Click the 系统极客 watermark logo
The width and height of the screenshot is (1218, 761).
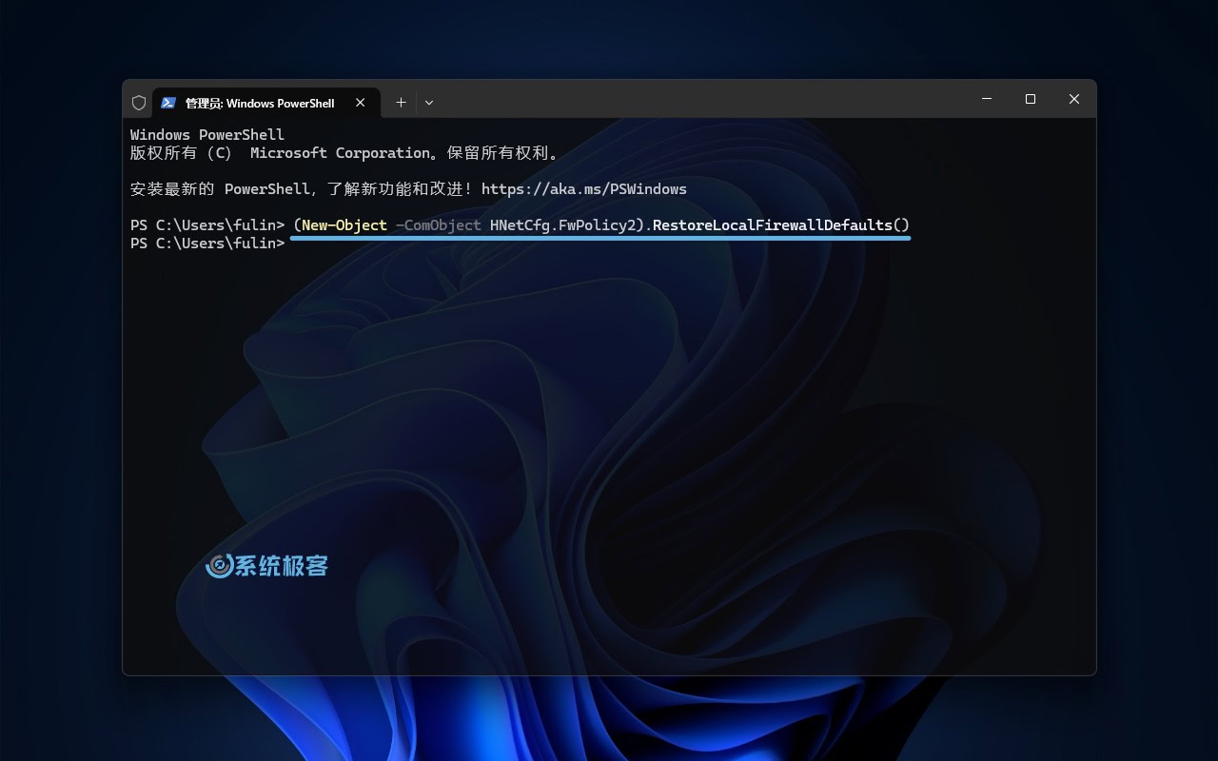click(267, 566)
